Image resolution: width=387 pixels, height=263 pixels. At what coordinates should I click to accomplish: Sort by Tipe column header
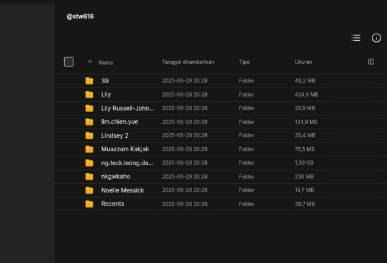(x=244, y=62)
